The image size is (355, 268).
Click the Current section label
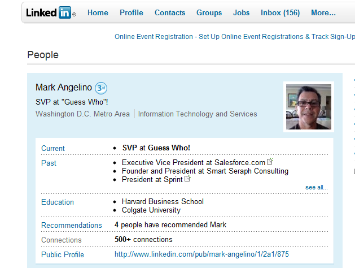[x=53, y=148]
